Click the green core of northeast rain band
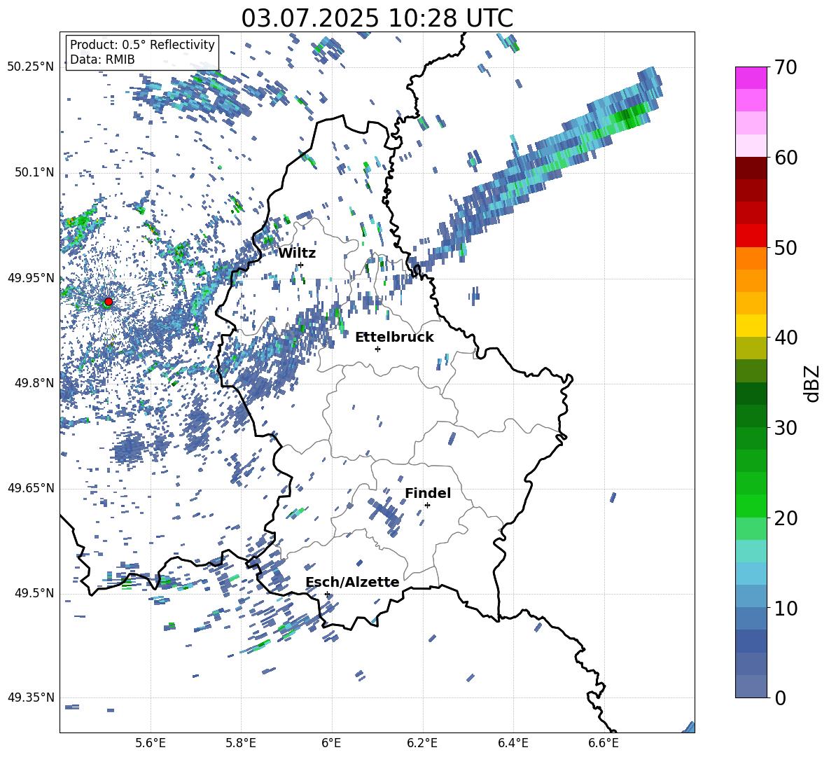The height and width of the screenshot is (757, 829). pos(629,116)
